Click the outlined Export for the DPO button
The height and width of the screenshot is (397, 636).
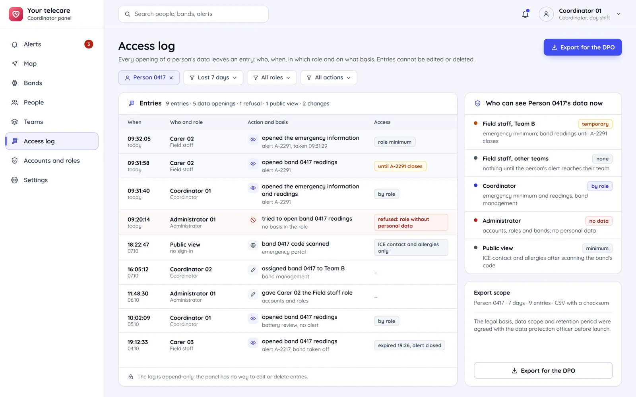(x=543, y=370)
